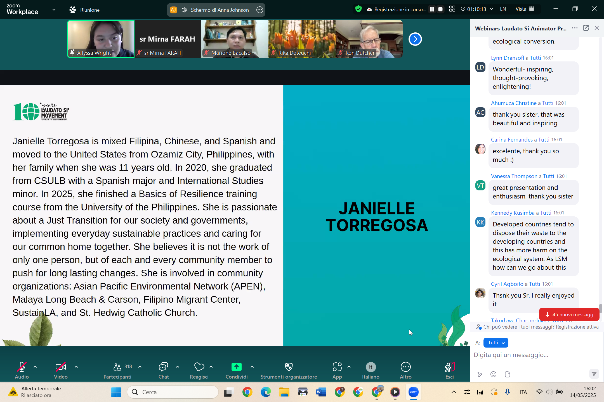Click the green Condividi share screen icon
The height and width of the screenshot is (402, 604).
pyautogui.click(x=236, y=367)
